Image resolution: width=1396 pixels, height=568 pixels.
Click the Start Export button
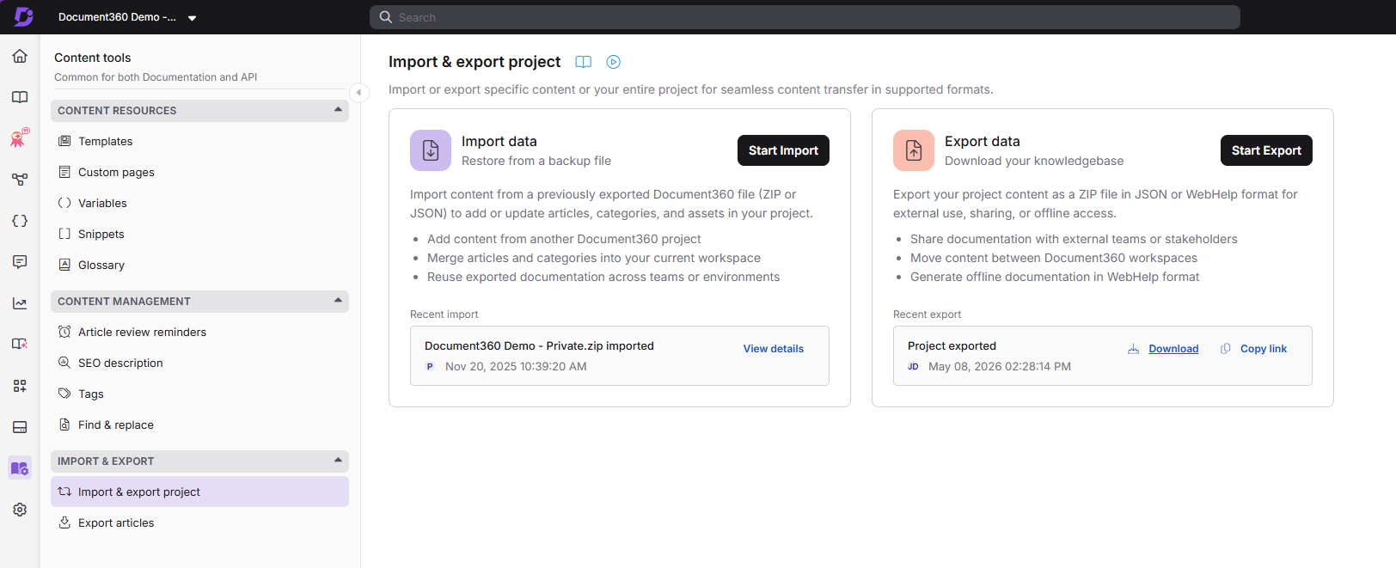tap(1266, 150)
